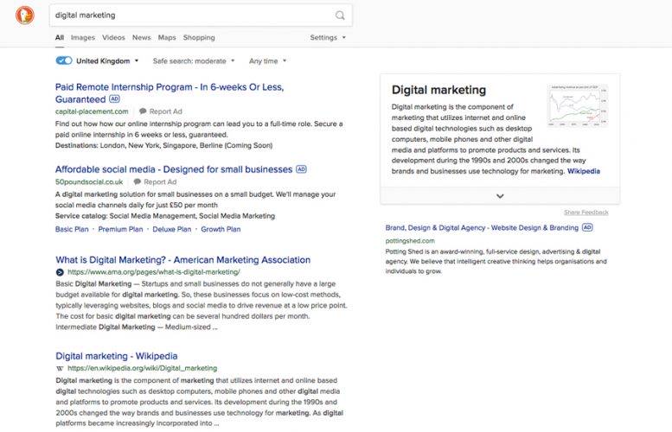Switch to the News tab

142,37
